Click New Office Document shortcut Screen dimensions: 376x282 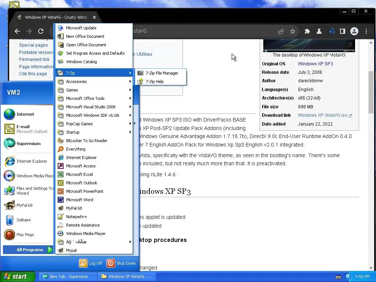click(94, 36)
